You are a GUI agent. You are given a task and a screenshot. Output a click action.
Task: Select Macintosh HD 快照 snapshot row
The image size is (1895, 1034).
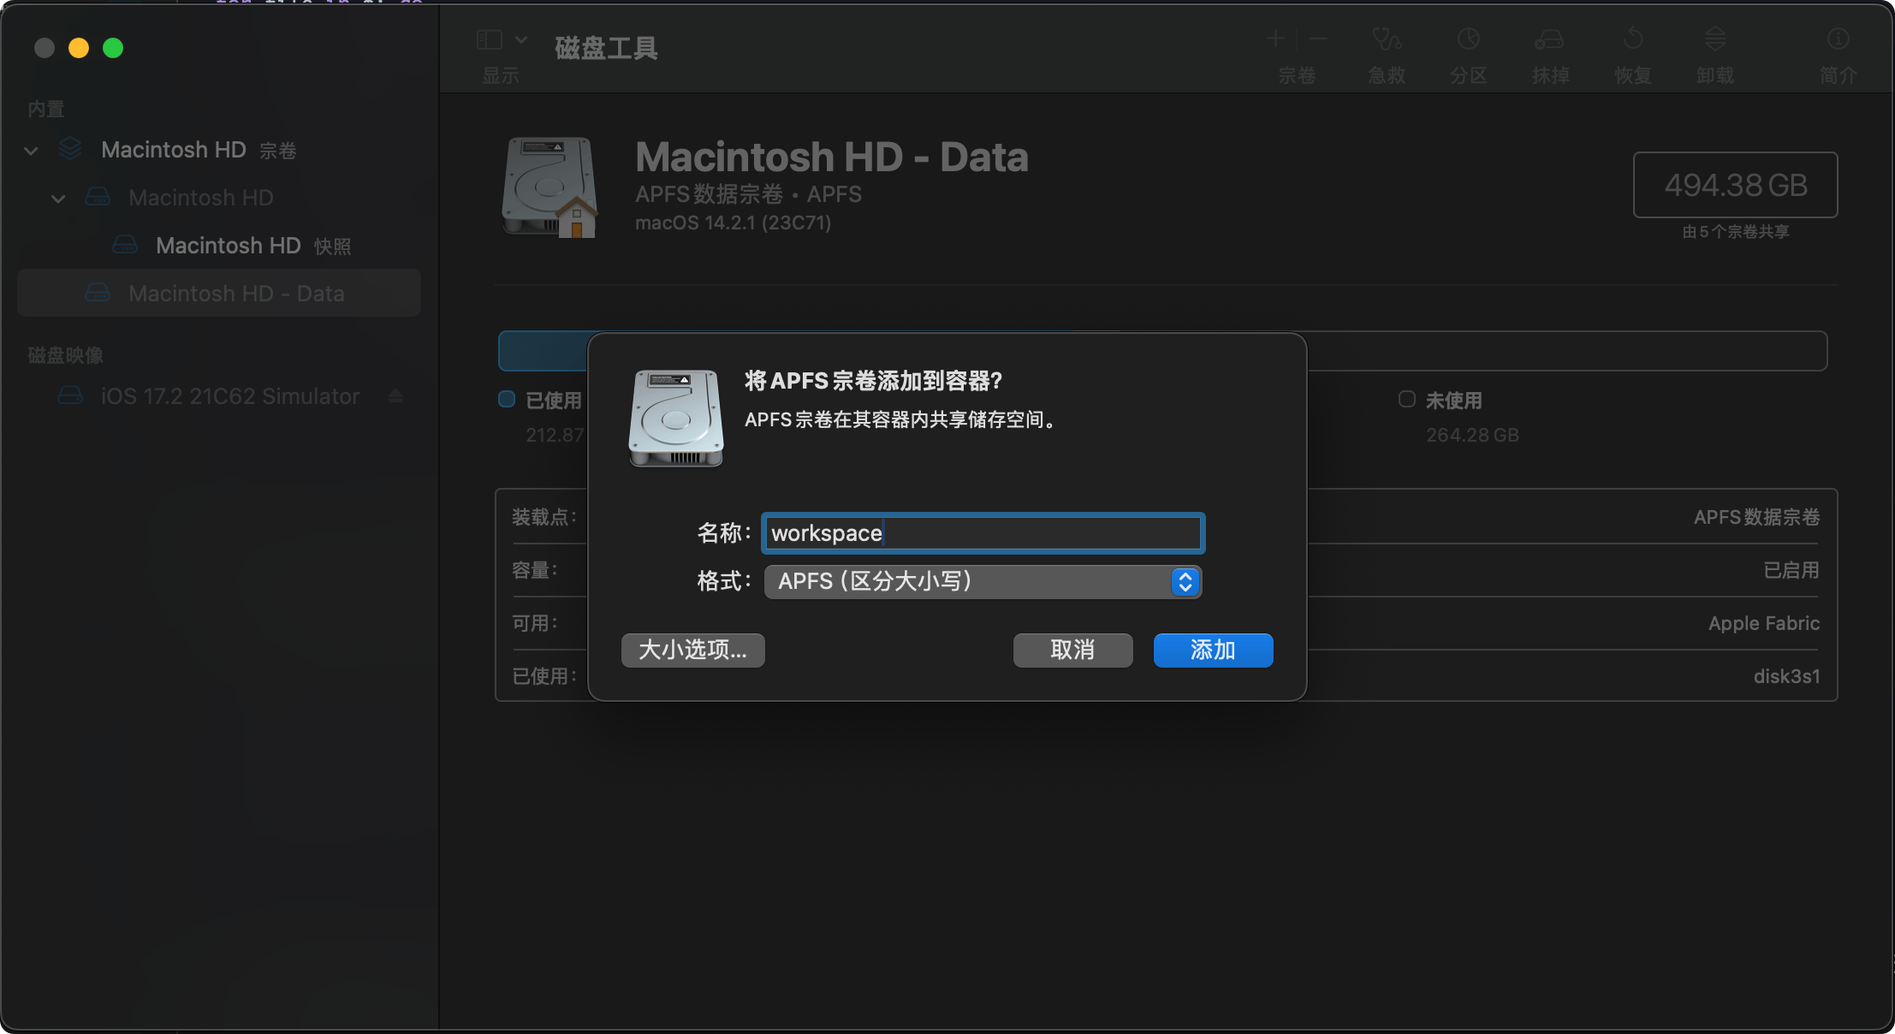(x=219, y=246)
